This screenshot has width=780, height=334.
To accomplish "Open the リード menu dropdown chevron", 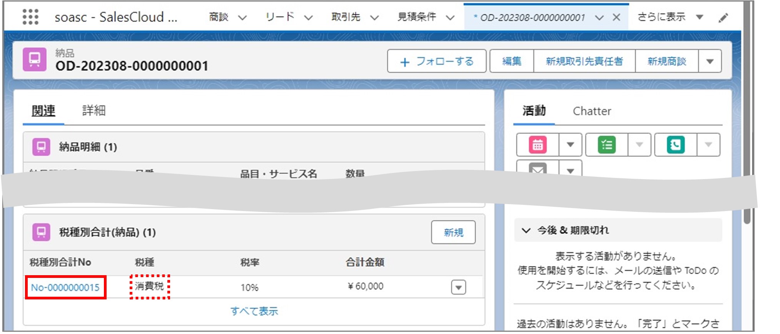I will click(x=308, y=18).
